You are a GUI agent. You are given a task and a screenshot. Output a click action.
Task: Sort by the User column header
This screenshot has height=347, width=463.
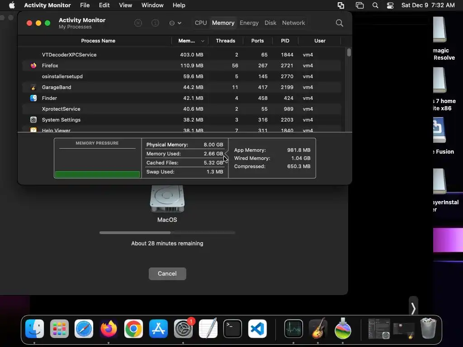[x=320, y=41]
